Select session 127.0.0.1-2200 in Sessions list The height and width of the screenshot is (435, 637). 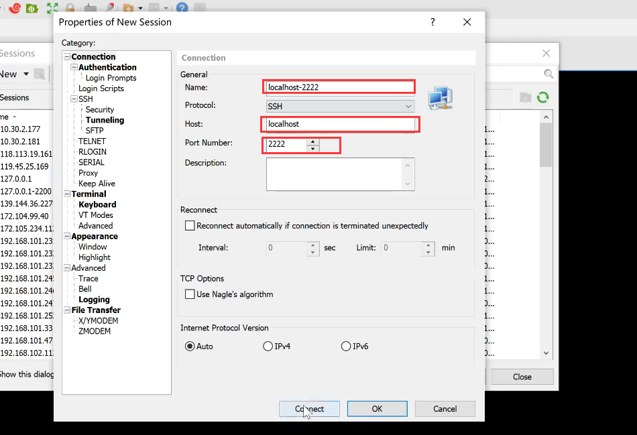click(x=26, y=191)
